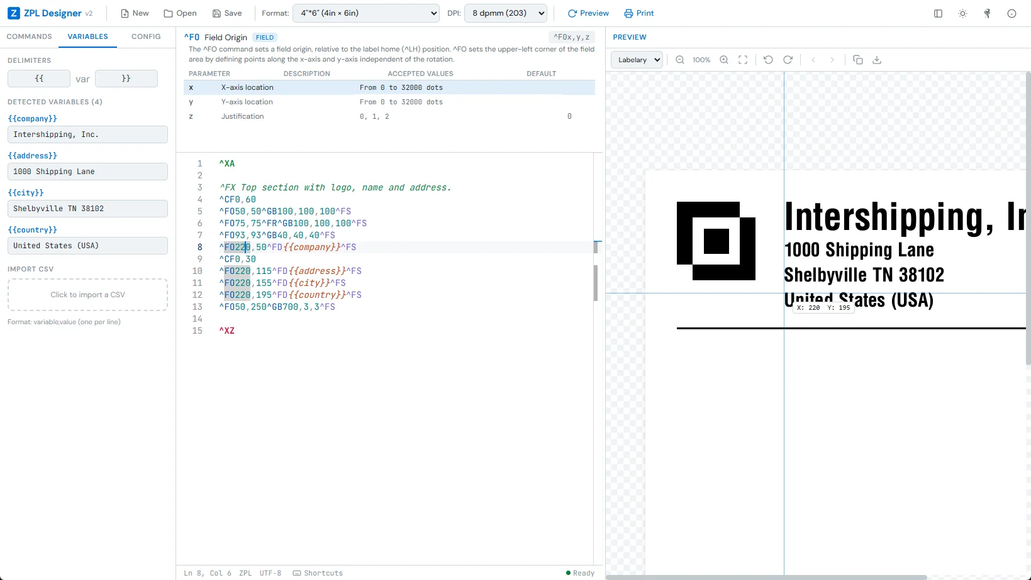
Task: Switch to dark theme with the sun icon
Action: (x=962, y=13)
